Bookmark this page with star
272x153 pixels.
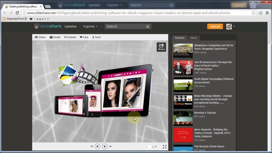point(253,13)
